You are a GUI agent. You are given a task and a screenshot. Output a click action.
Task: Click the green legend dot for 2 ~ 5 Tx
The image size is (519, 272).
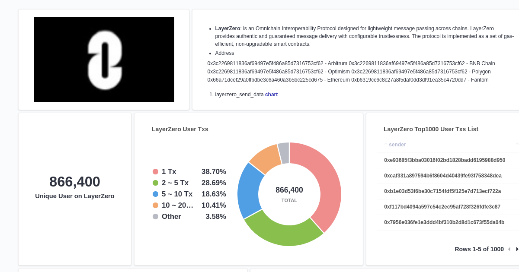click(x=155, y=183)
